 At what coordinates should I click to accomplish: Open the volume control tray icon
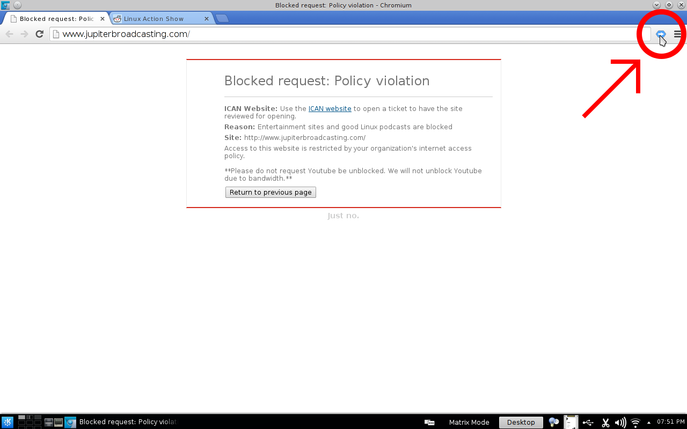pyautogui.click(x=620, y=423)
